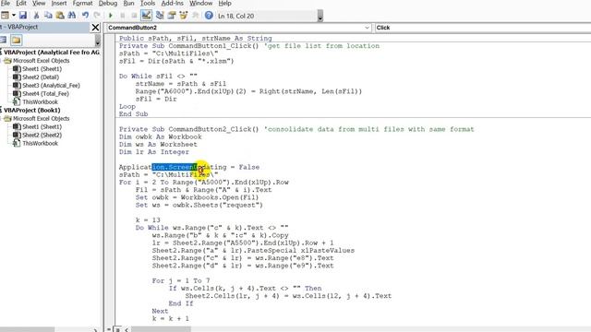
Task: Click the Reset stop icon
Action: click(134, 16)
